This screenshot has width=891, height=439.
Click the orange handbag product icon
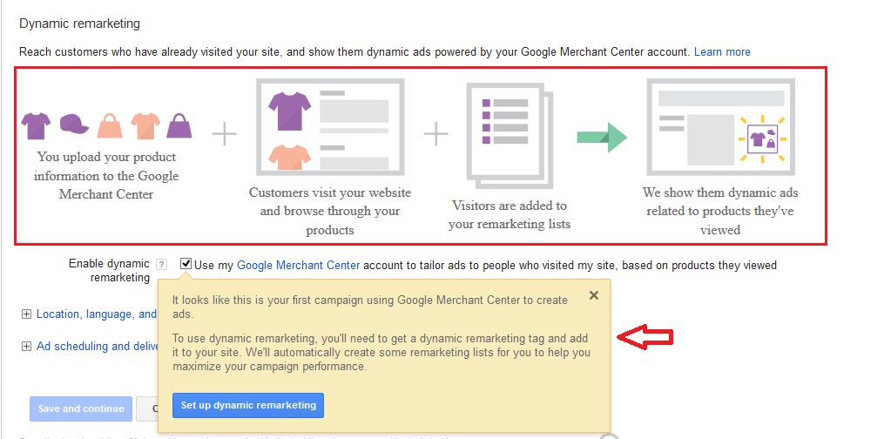click(109, 127)
